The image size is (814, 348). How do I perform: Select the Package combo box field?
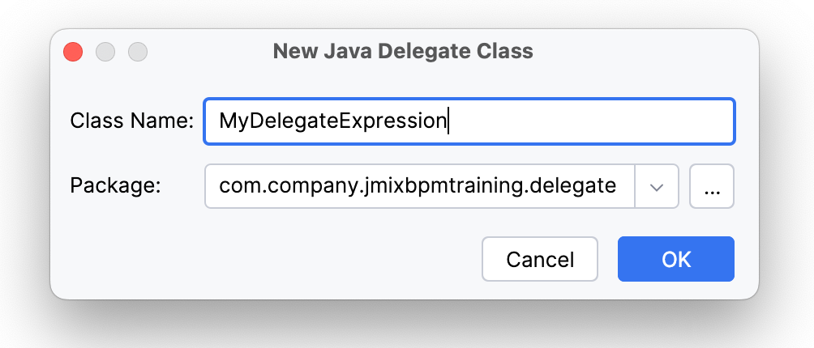[418, 186]
